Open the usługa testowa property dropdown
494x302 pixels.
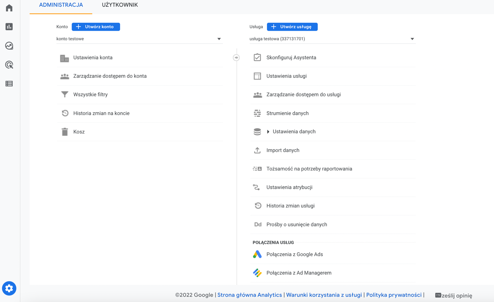pyautogui.click(x=332, y=39)
